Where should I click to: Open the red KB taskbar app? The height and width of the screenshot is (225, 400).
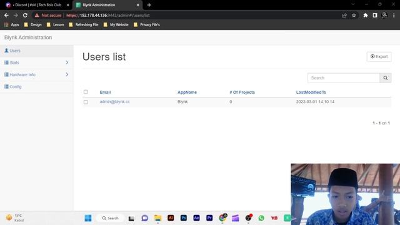[274, 218]
